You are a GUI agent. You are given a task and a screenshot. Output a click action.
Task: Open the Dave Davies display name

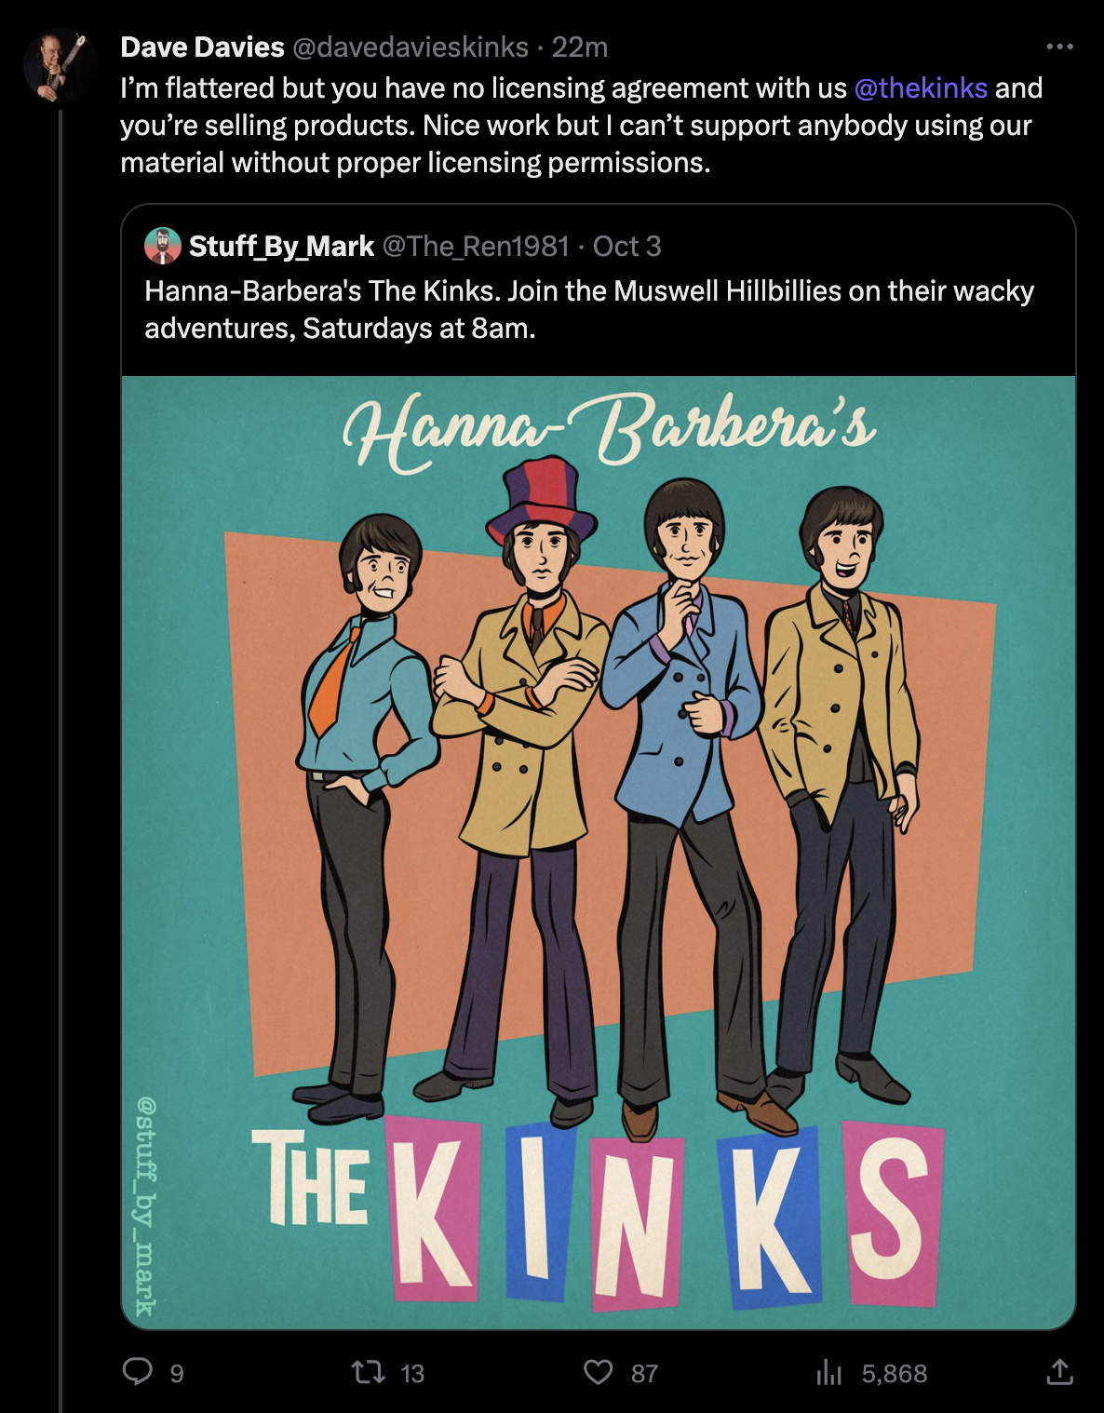pyautogui.click(x=202, y=47)
